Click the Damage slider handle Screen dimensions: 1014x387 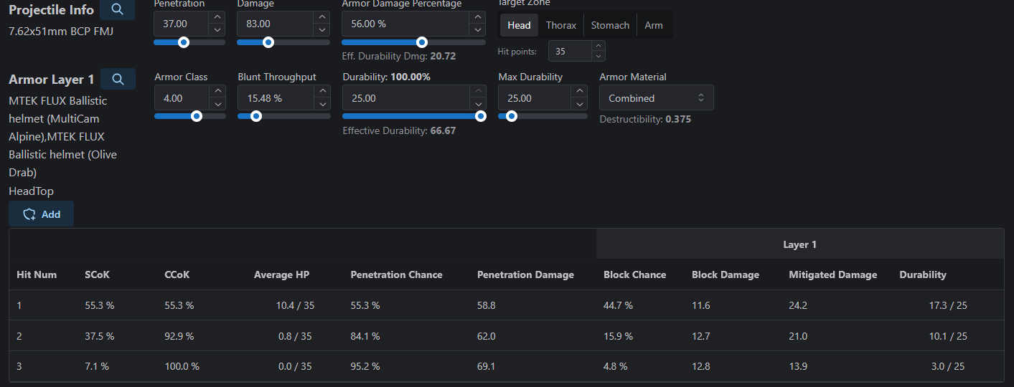[268, 42]
